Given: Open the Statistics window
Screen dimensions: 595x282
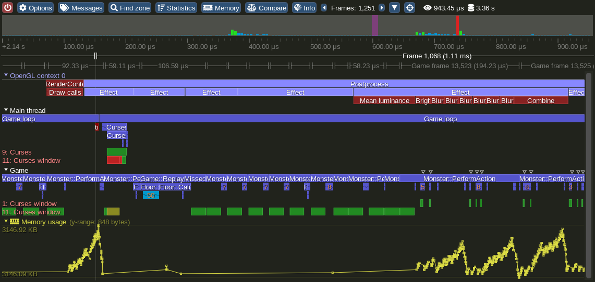Looking at the screenshot, I should (176, 8).
